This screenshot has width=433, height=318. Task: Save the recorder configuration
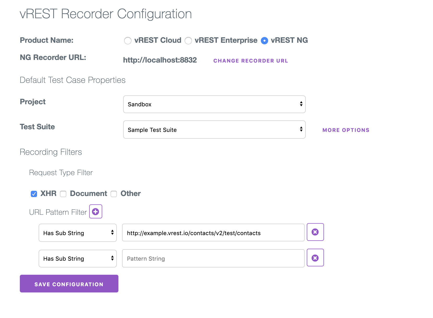point(69,284)
